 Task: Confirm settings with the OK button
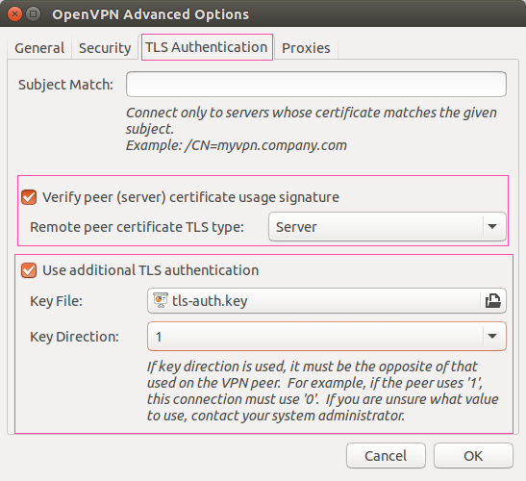point(473,455)
